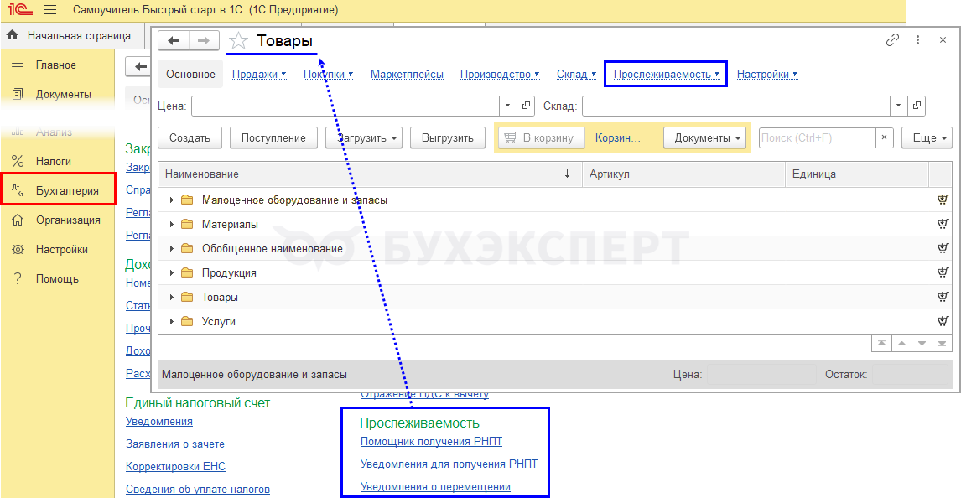Viewport: 961px width, 498px height.
Task: Open the Бухгалтерия section in sidebar
Action: point(58,190)
